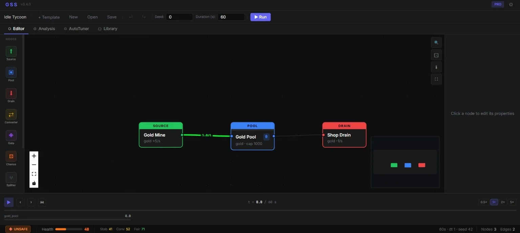Click the undo arrow in the toolbar
This screenshot has width=520, height=233.
tap(131, 17)
